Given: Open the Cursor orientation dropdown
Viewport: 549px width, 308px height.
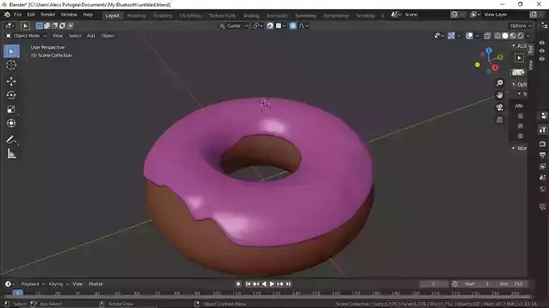Looking at the screenshot, I should [x=234, y=26].
